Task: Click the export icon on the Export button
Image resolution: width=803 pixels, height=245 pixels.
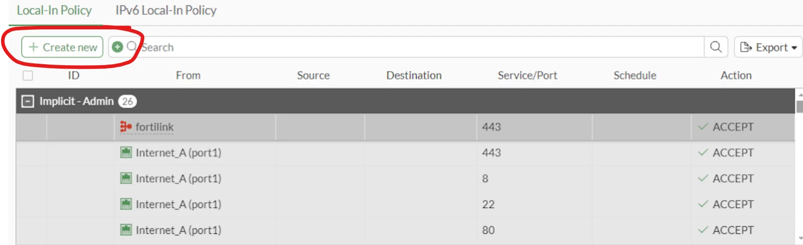Action: [x=746, y=47]
